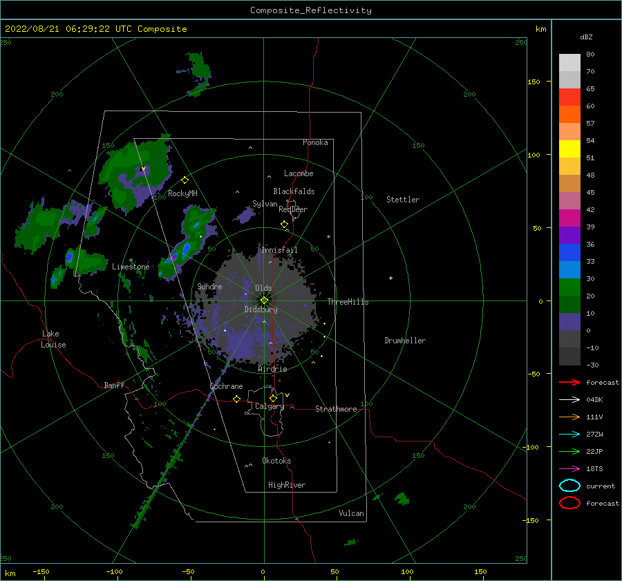Pick the red 60-65 dBZ swatch

click(x=569, y=97)
